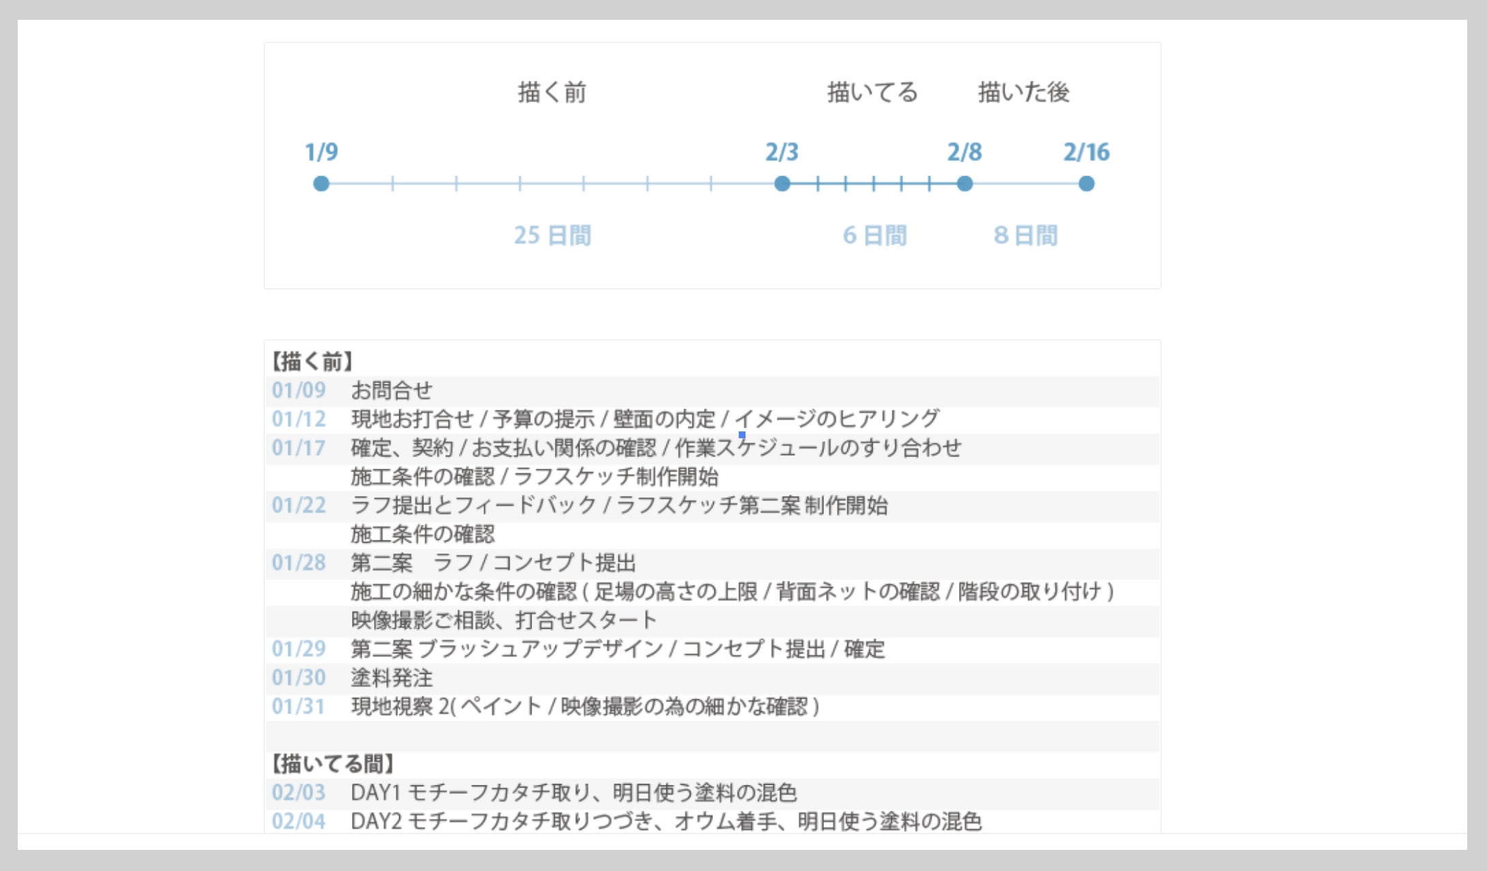Click the 描く前 phase label
The width and height of the screenshot is (1487, 871).
pos(552,92)
